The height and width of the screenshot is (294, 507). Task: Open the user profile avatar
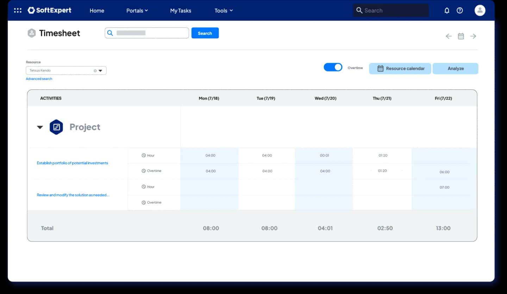tap(480, 11)
